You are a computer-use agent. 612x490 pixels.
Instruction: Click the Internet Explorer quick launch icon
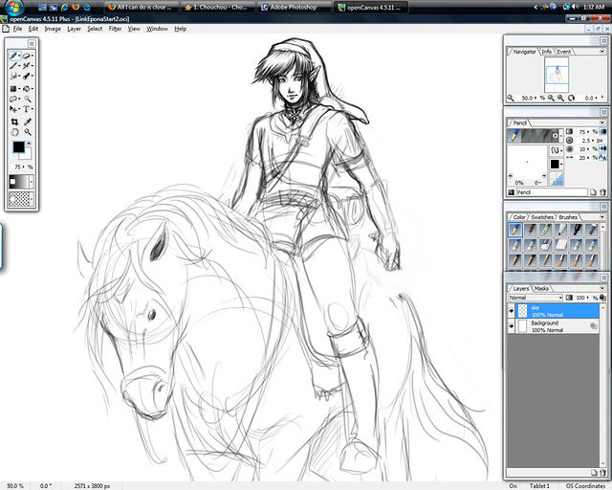[x=65, y=7]
